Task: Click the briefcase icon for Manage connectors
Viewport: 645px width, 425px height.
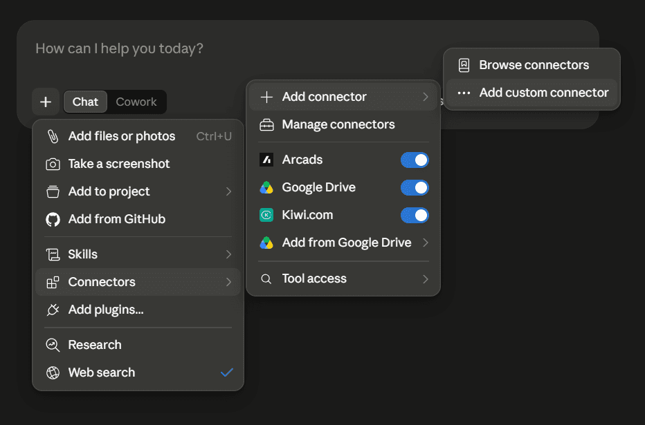Action: [x=266, y=124]
